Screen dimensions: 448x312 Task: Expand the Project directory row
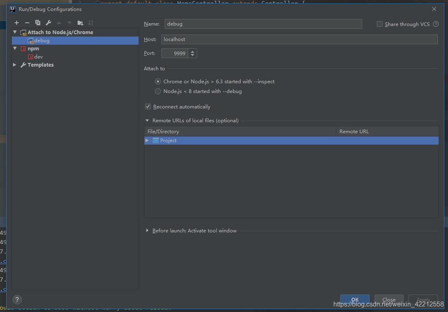click(147, 141)
